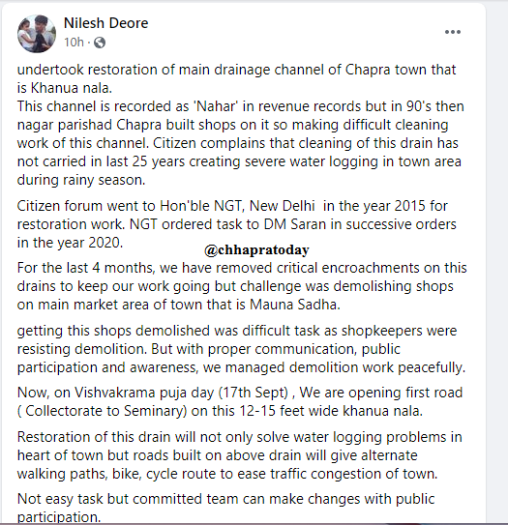Click the 'during rainy season.' line

tap(81, 180)
